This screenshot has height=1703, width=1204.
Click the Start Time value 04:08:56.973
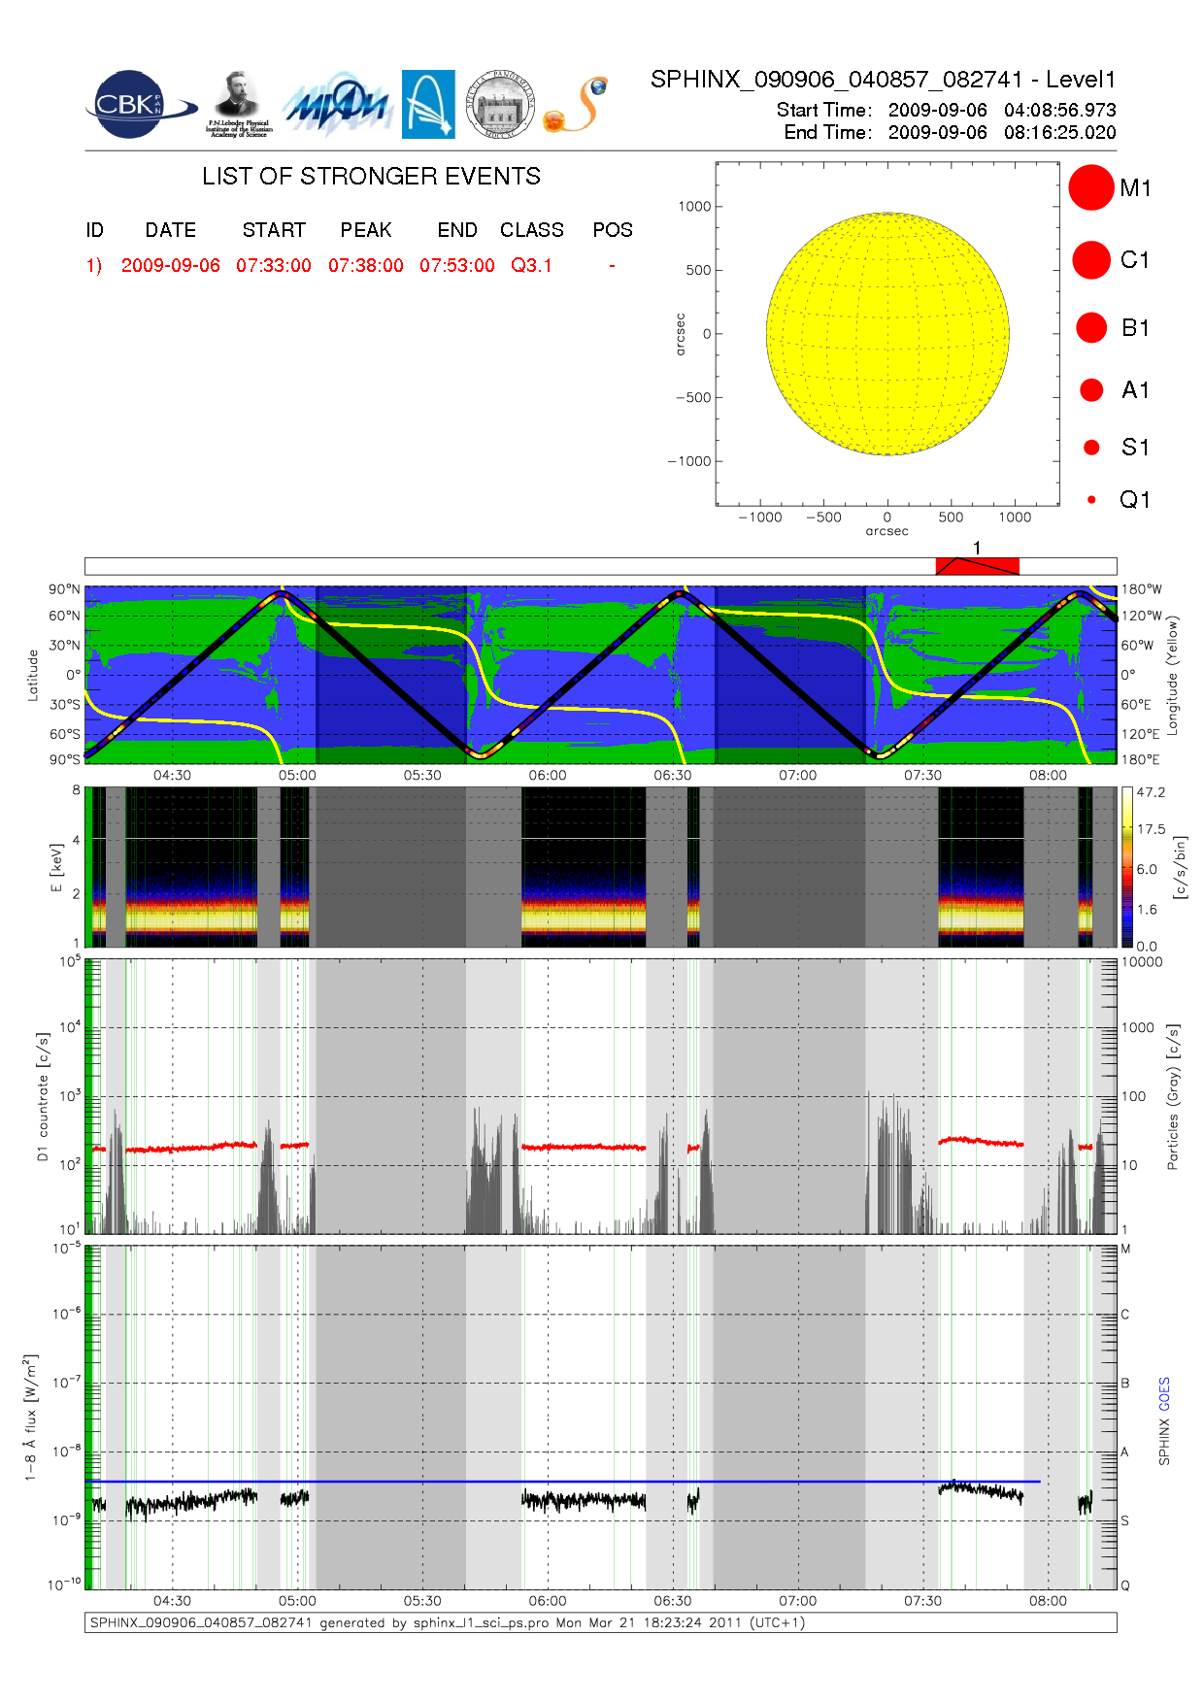pos(1060,110)
